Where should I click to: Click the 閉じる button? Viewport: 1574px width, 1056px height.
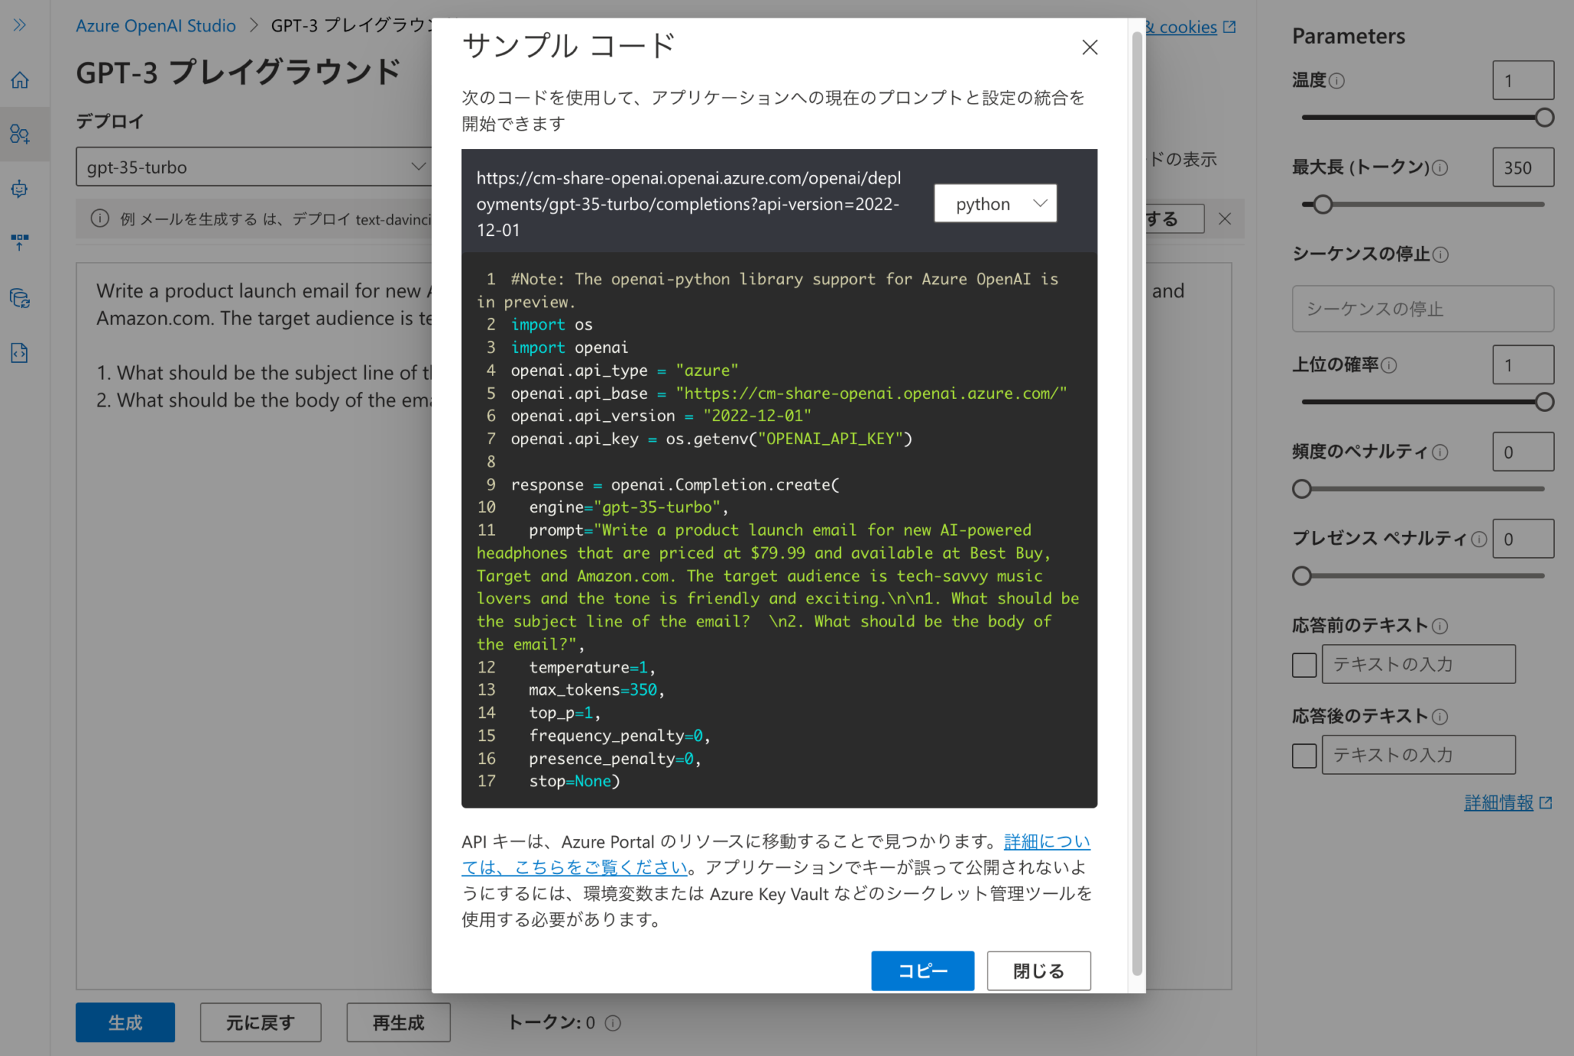coord(1038,971)
